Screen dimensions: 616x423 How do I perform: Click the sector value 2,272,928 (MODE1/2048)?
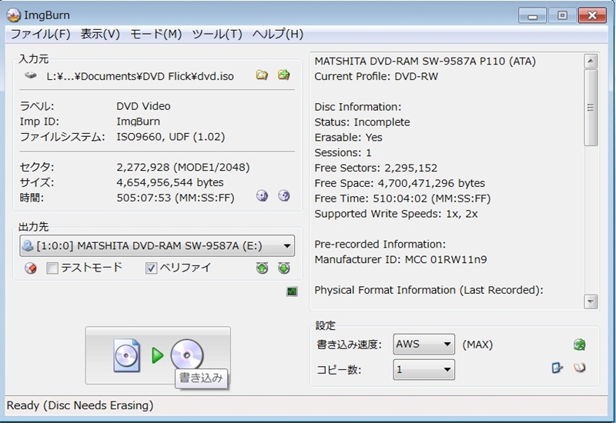pyautogui.click(x=183, y=167)
